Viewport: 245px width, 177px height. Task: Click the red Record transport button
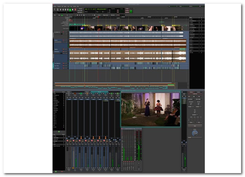[x=75, y=10]
